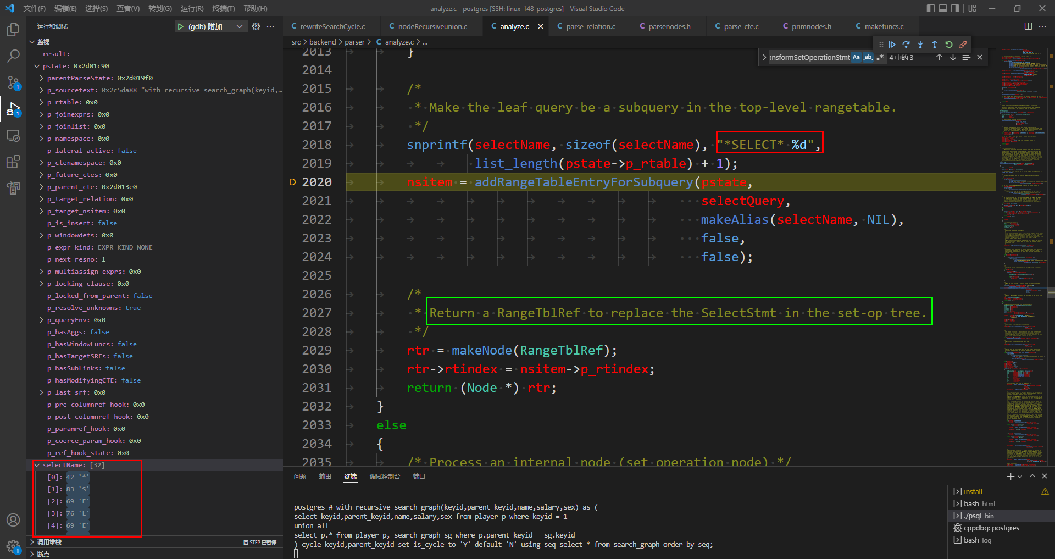Image resolution: width=1055 pixels, height=559 pixels.
Task: Continue debugging from the debug toolbar
Action: pyautogui.click(x=892, y=45)
